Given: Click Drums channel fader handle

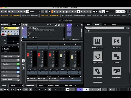Looking at the screenshot, I should (x=61, y=56).
